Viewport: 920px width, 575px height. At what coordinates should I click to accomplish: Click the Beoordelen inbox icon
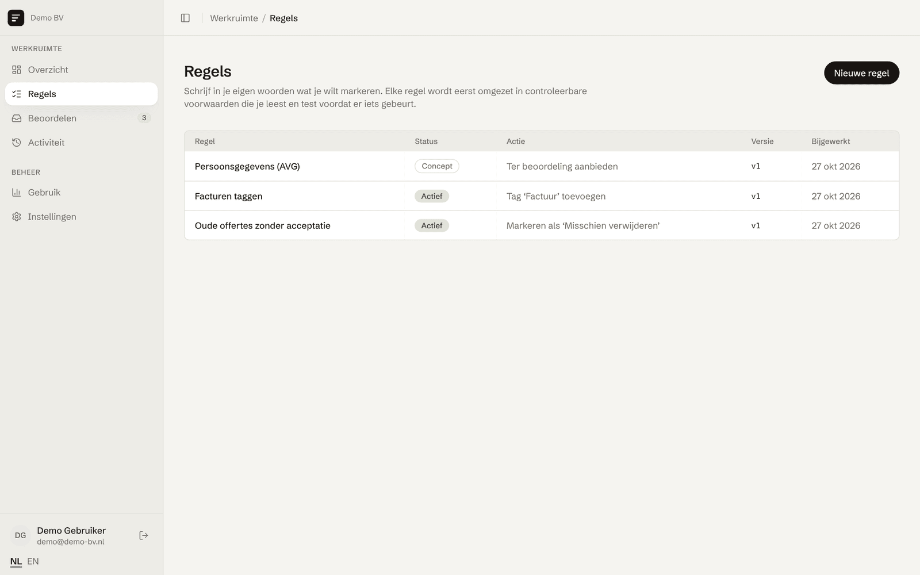(17, 118)
